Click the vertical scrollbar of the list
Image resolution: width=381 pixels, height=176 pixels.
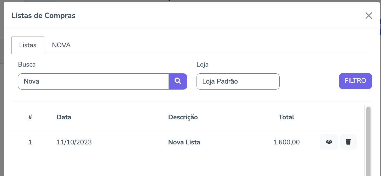[368, 141]
